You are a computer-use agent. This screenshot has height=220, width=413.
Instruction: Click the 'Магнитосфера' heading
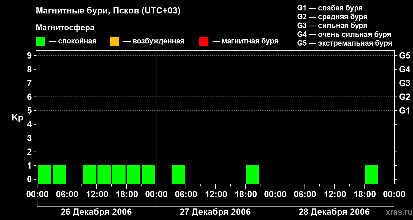tap(65, 28)
